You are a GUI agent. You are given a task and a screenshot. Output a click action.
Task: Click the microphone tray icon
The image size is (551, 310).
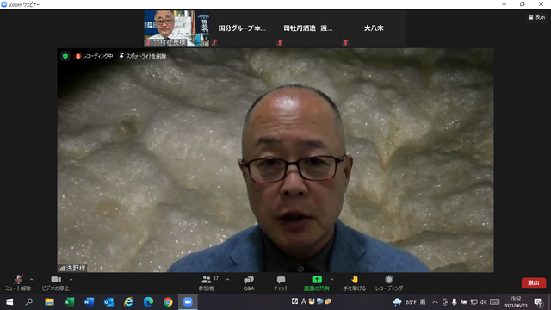click(x=455, y=302)
